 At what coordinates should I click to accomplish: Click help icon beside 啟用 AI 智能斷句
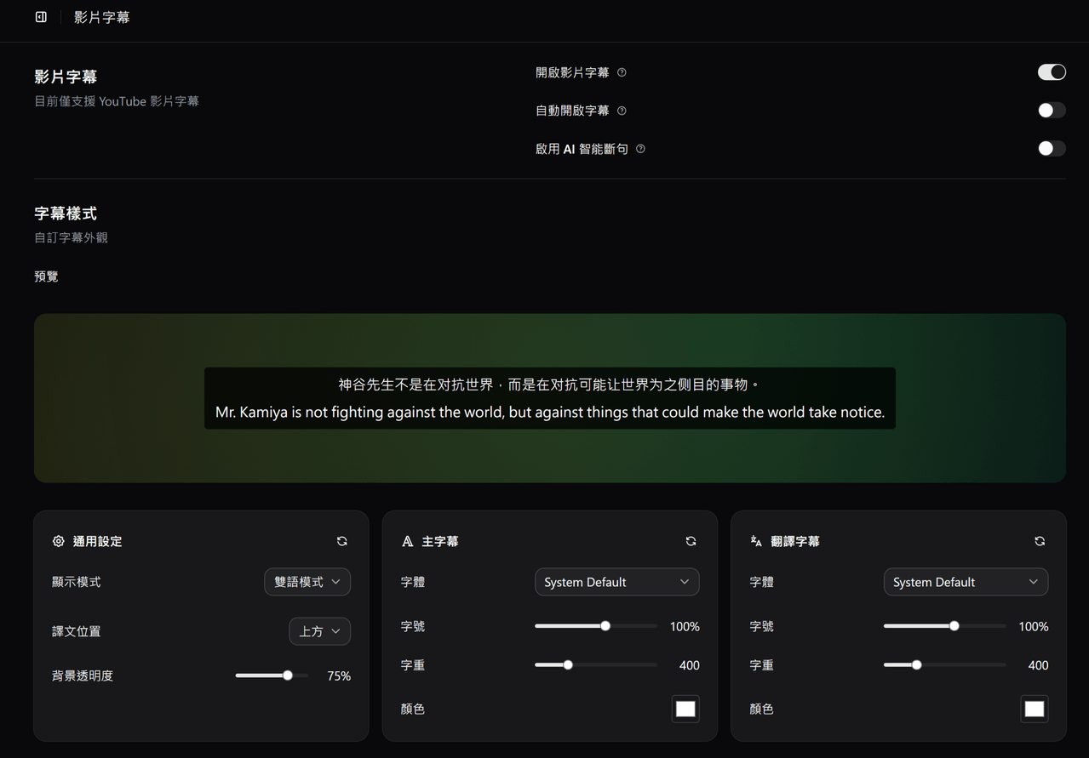click(x=640, y=149)
